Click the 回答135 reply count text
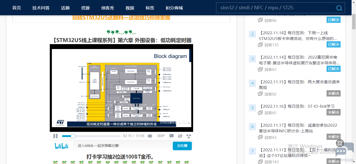This screenshot has width=356, height=164. (272, 45)
